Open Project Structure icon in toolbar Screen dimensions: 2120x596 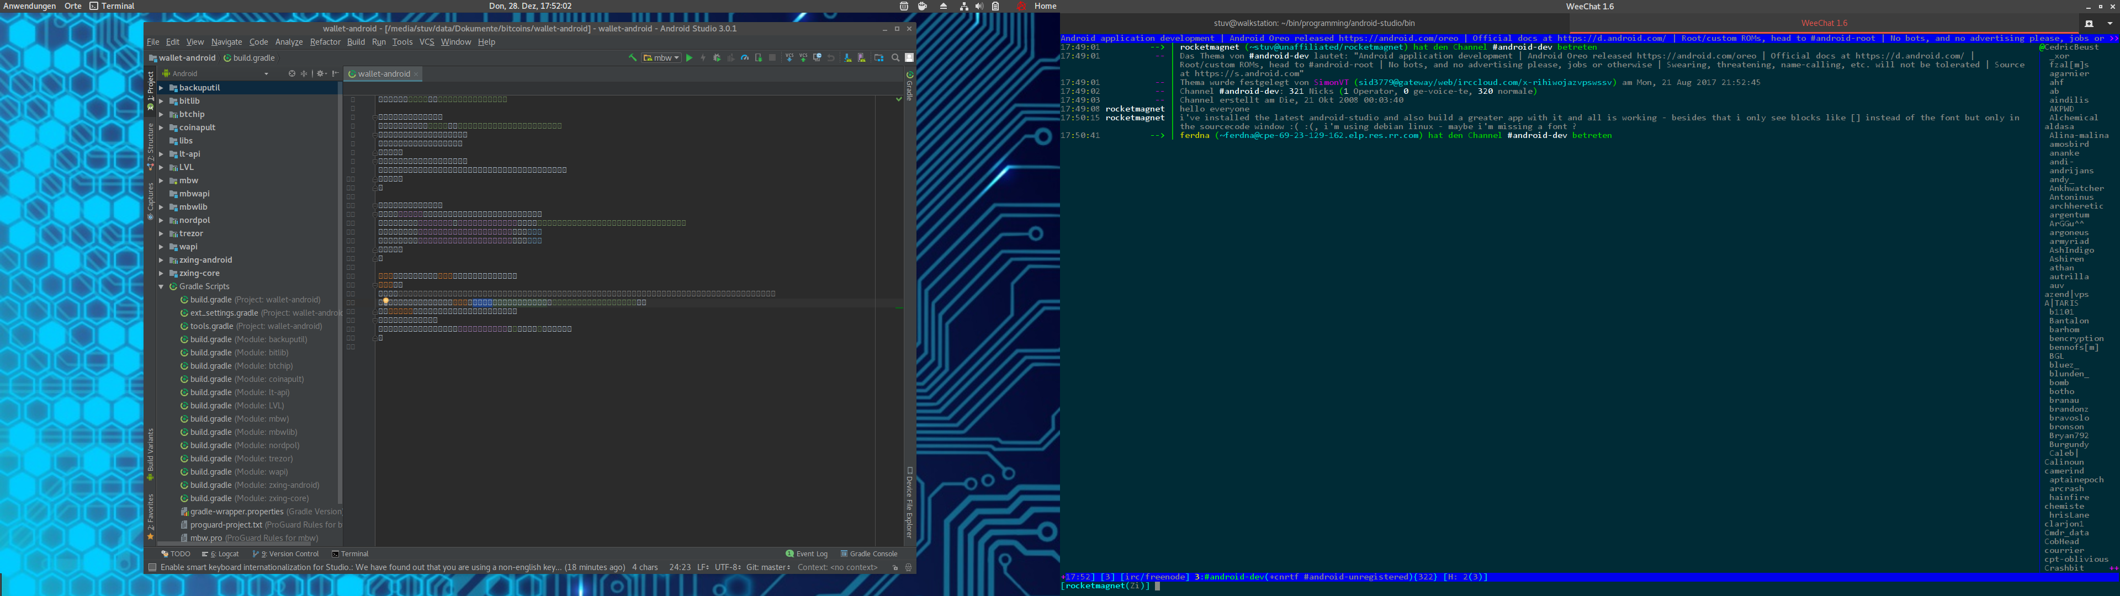(x=879, y=57)
